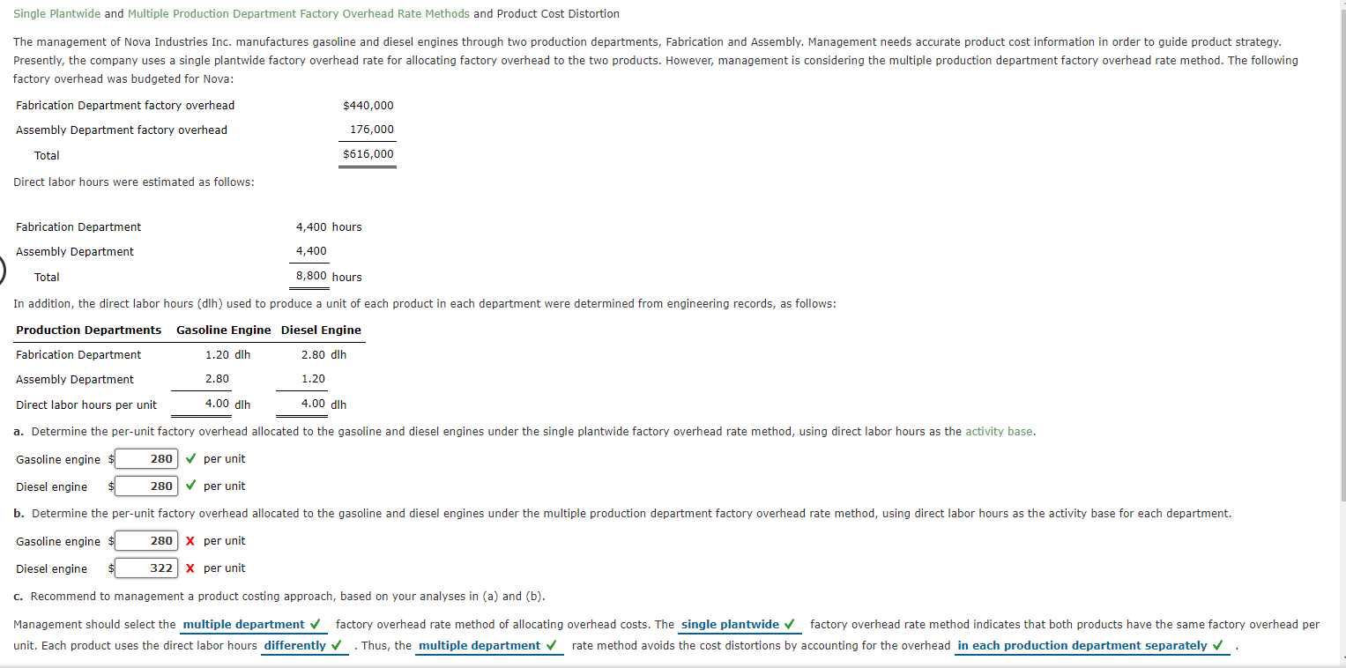Click checkmark after 'single plantwide' selection
The width and height of the screenshot is (1346, 668).
click(x=790, y=624)
